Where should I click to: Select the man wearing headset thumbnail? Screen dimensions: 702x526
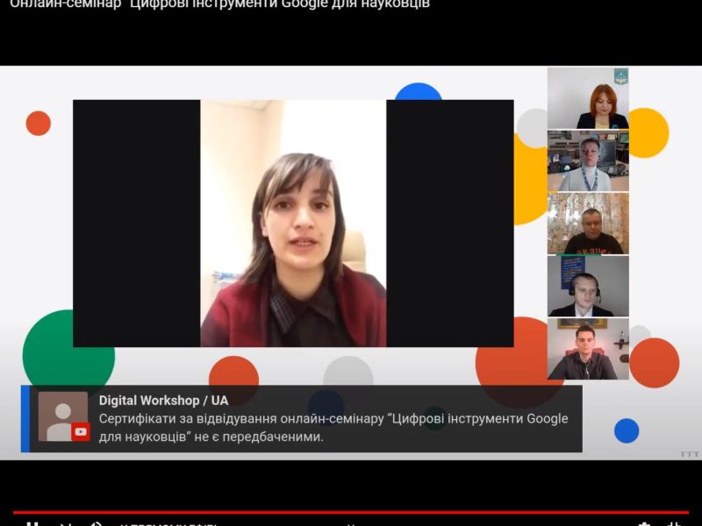[x=588, y=286]
